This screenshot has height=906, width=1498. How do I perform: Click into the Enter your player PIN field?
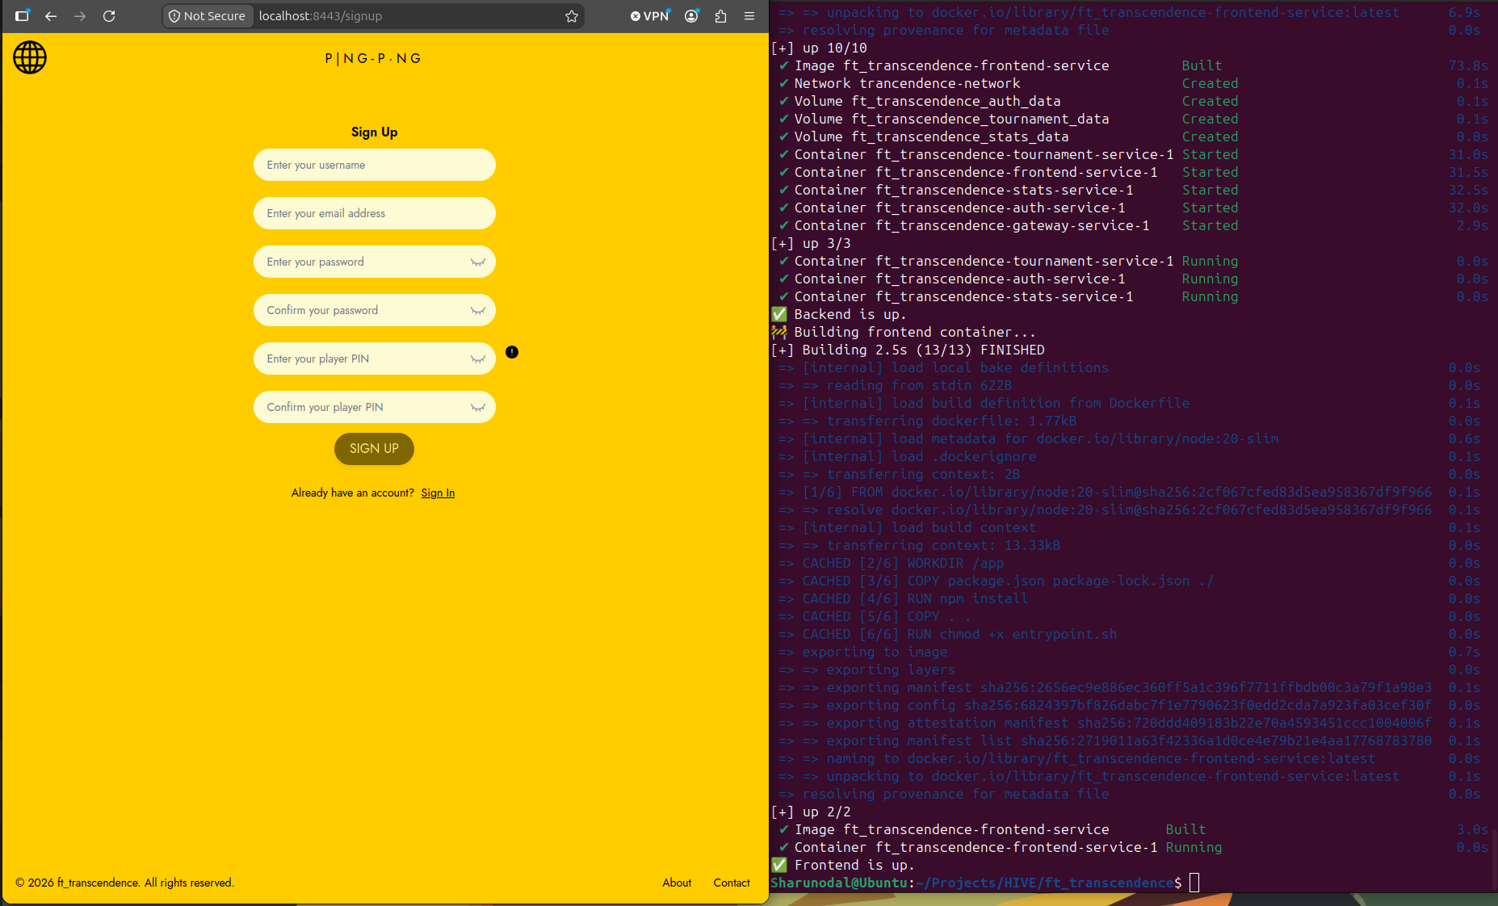(x=374, y=359)
